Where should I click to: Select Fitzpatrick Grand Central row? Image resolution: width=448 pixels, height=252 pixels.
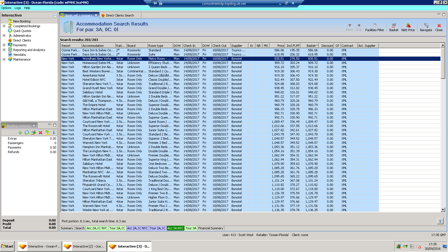coord(251,185)
